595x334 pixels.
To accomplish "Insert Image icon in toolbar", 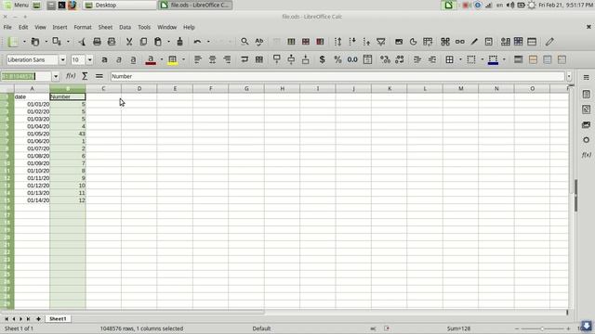I will point(399,42).
